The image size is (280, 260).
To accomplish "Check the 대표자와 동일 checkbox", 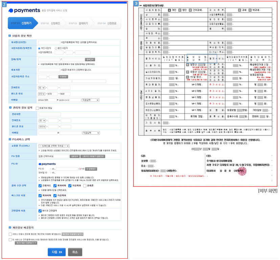I will 37,108.
